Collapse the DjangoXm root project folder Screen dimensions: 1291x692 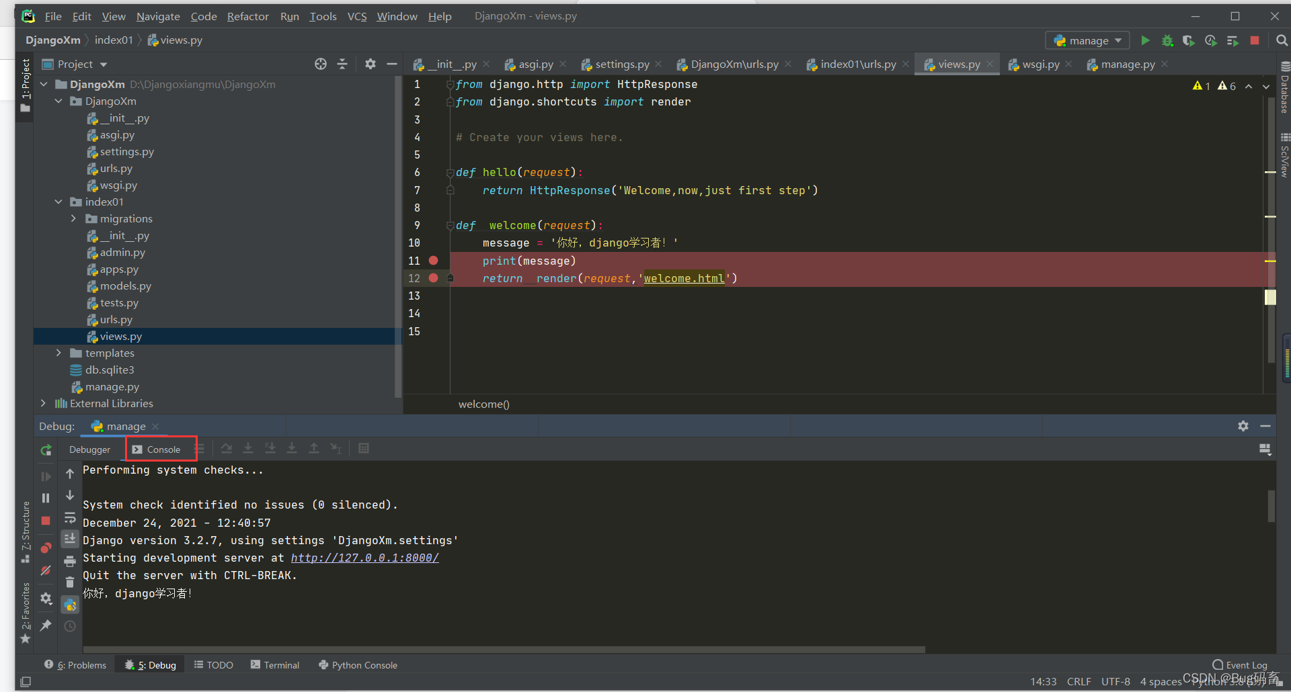44,84
